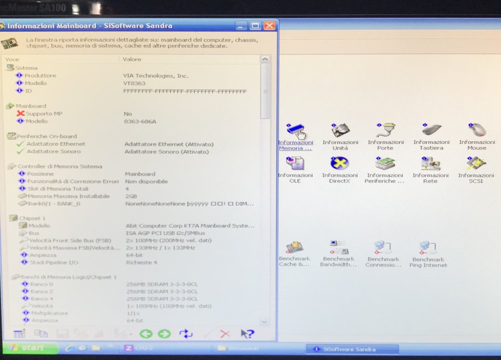Click the scrollbar down arrow
This screenshot has width=501, height=360.
(266, 322)
